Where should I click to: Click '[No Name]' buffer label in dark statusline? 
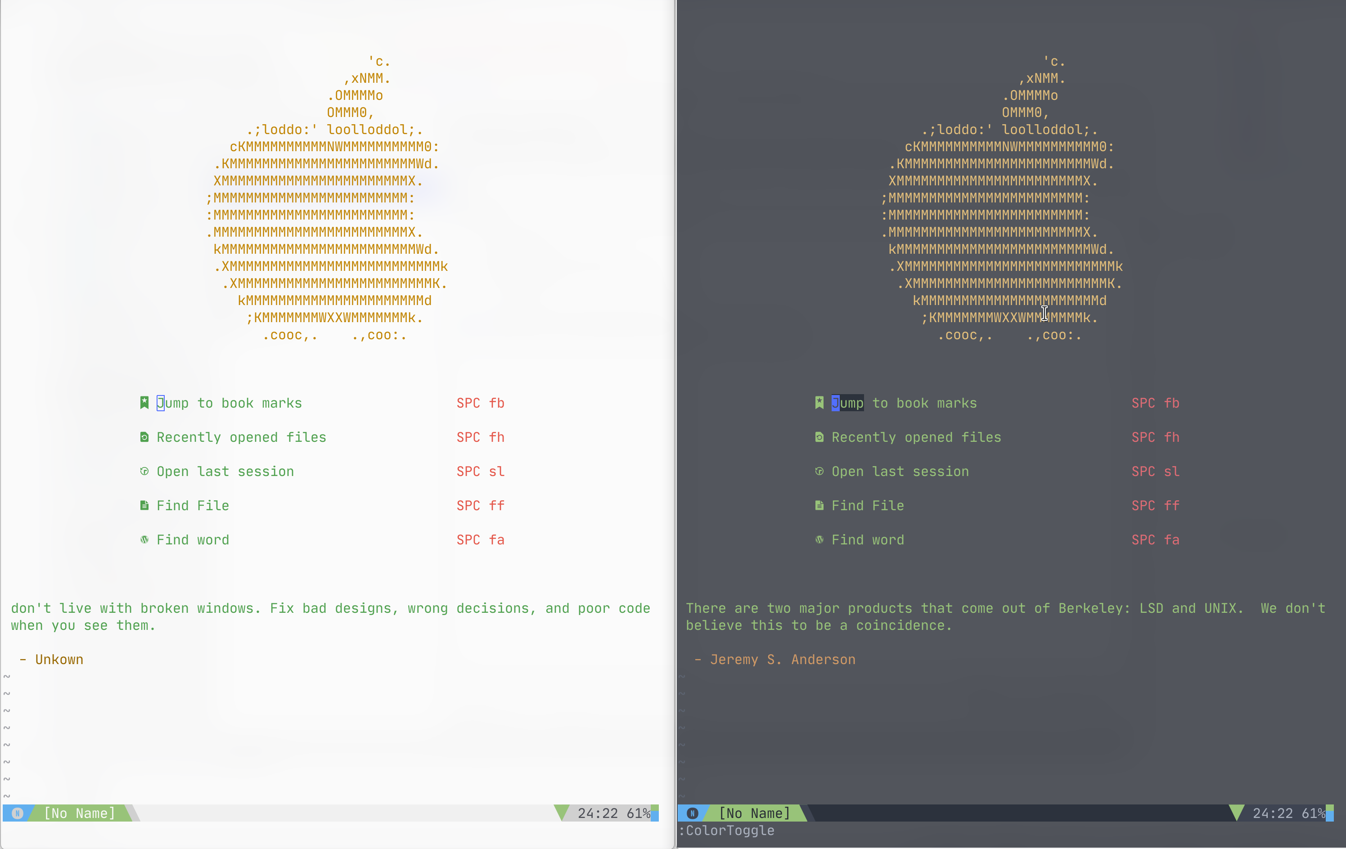click(x=755, y=813)
